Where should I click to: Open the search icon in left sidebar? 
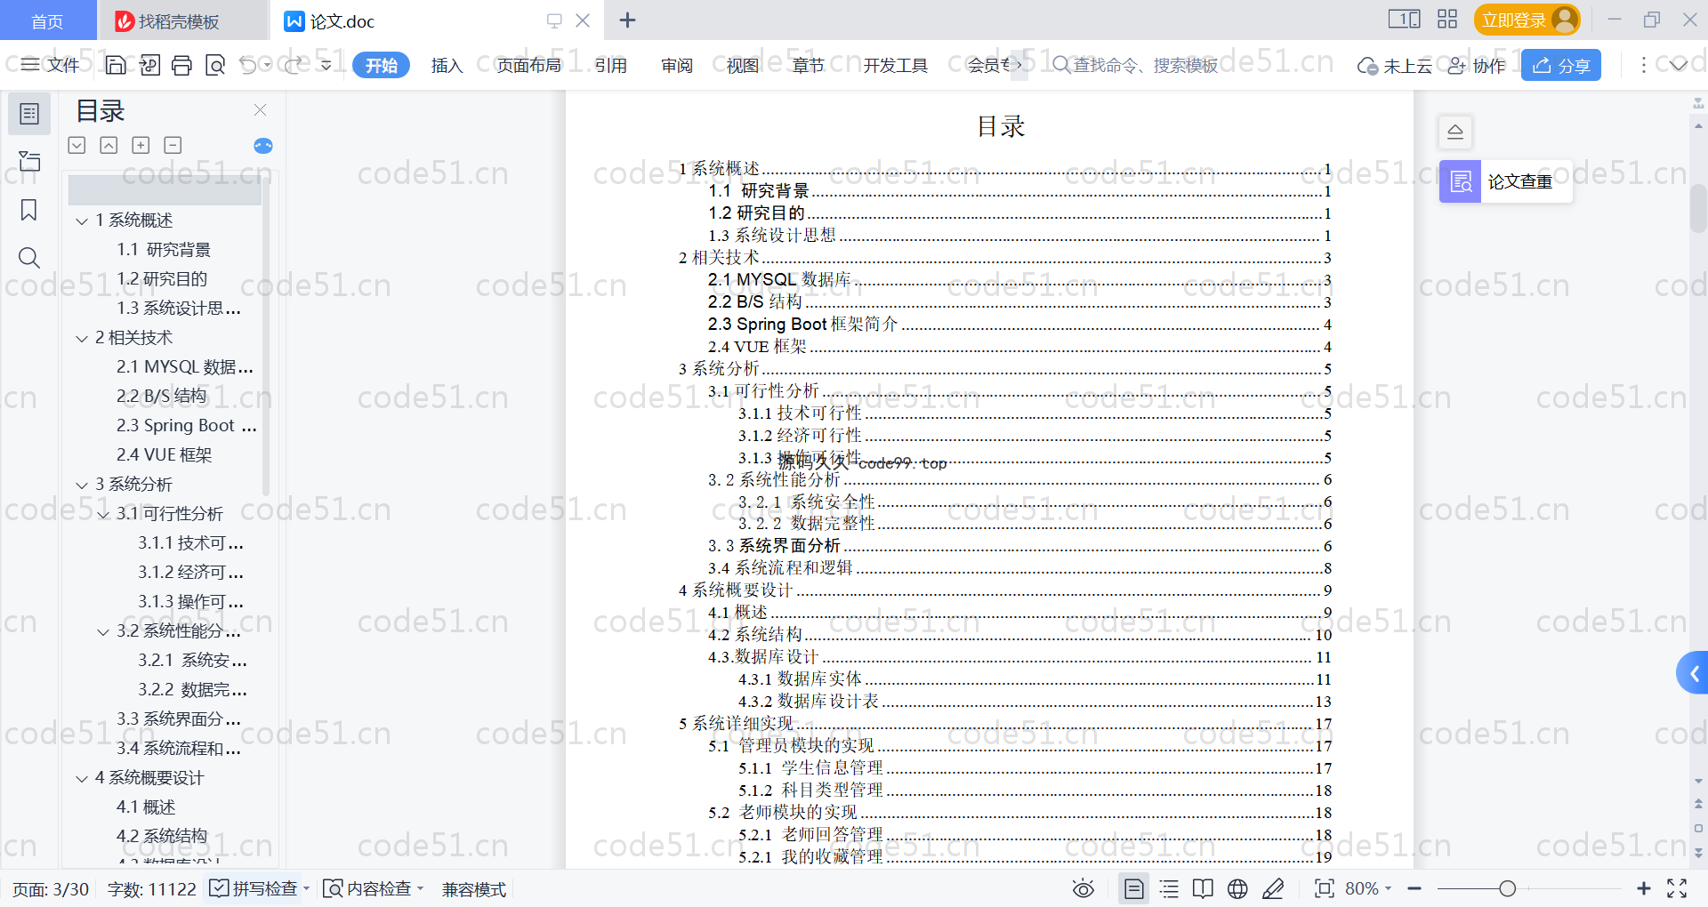click(29, 258)
